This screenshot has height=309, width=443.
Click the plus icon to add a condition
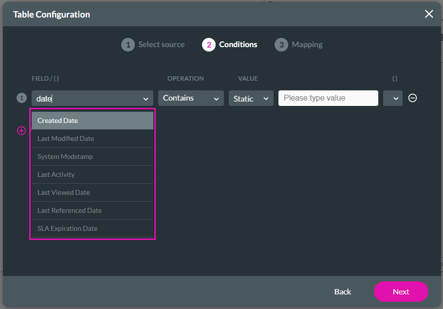coord(21,131)
